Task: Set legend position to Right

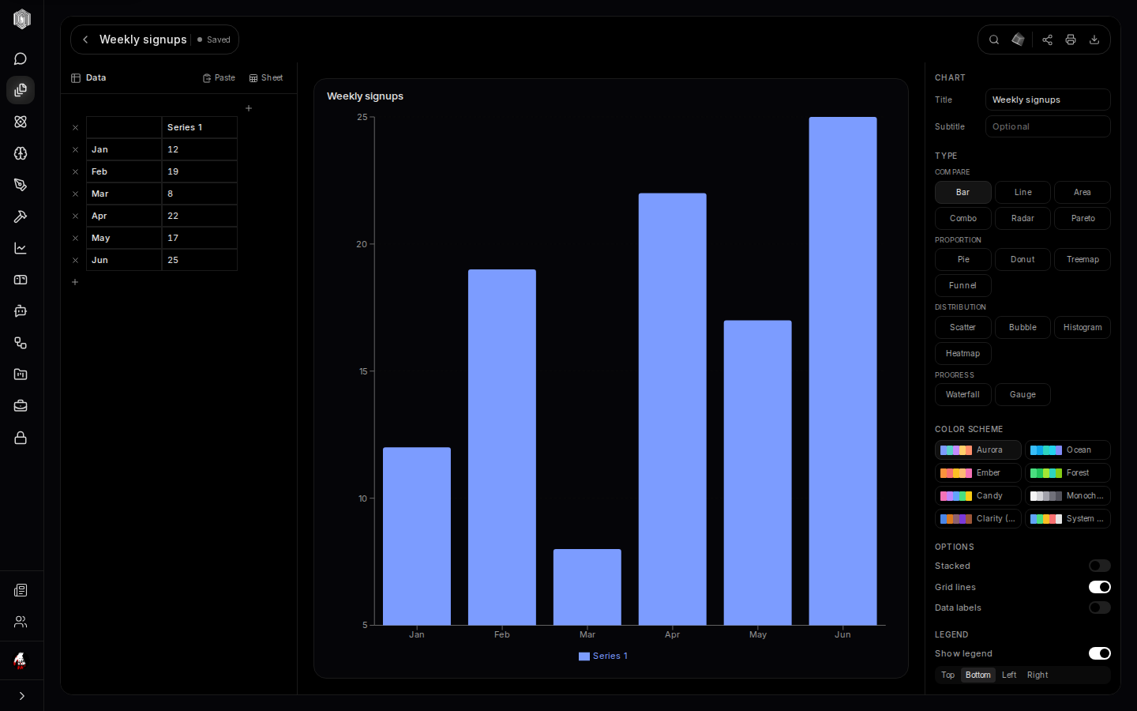Action: 1038,675
